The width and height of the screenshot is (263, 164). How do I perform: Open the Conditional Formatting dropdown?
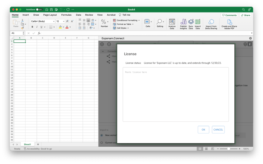(126, 20)
